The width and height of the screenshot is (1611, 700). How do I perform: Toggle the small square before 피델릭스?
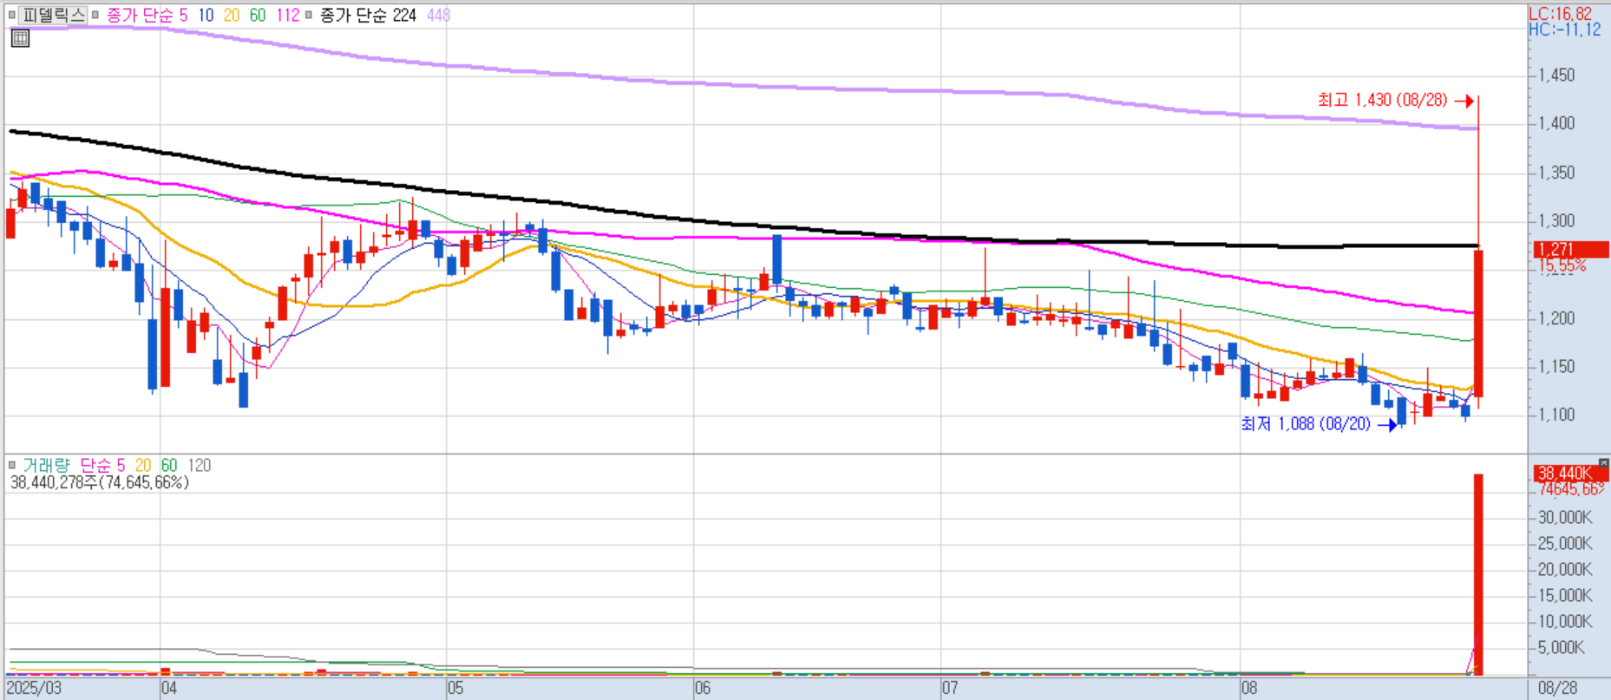pos(11,15)
